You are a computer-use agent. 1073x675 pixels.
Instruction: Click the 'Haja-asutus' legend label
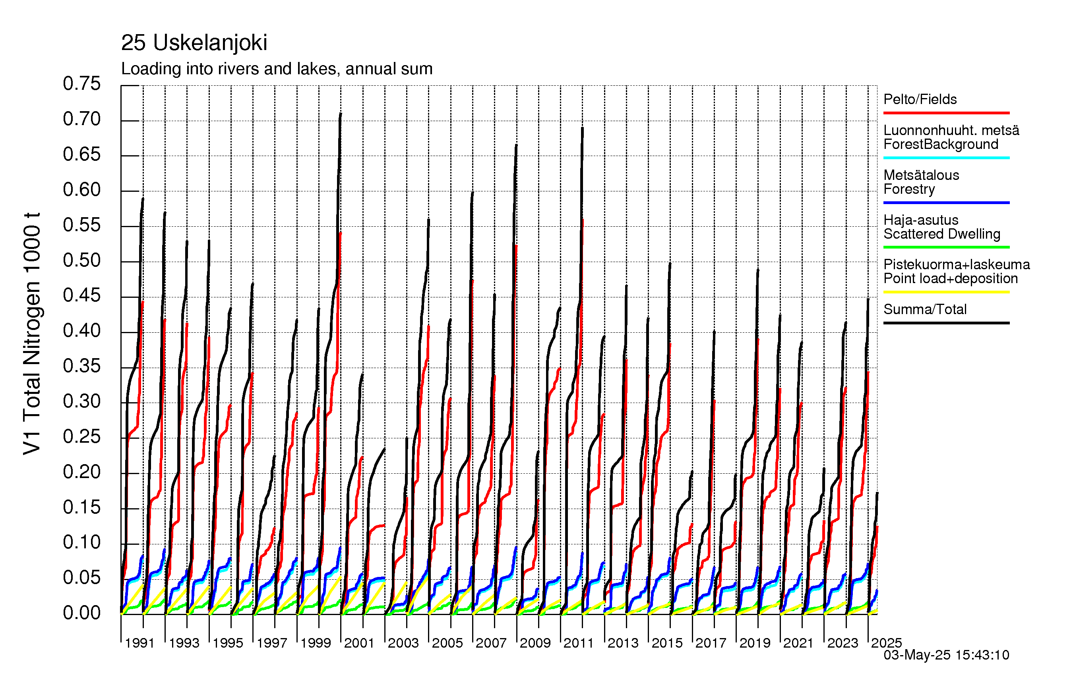coord(921,220)
